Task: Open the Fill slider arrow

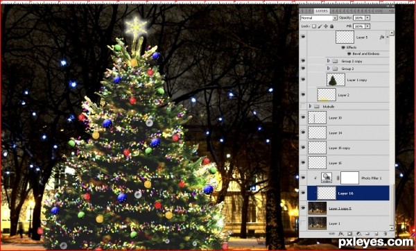Action: [x=367, y=26]
